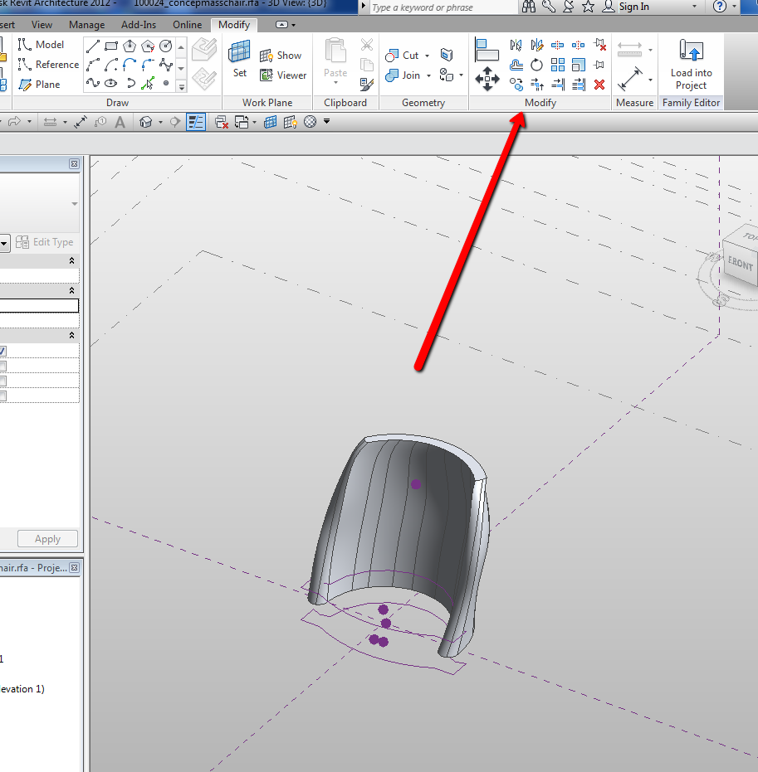Tick the last checkbox in Properties list

2,396
